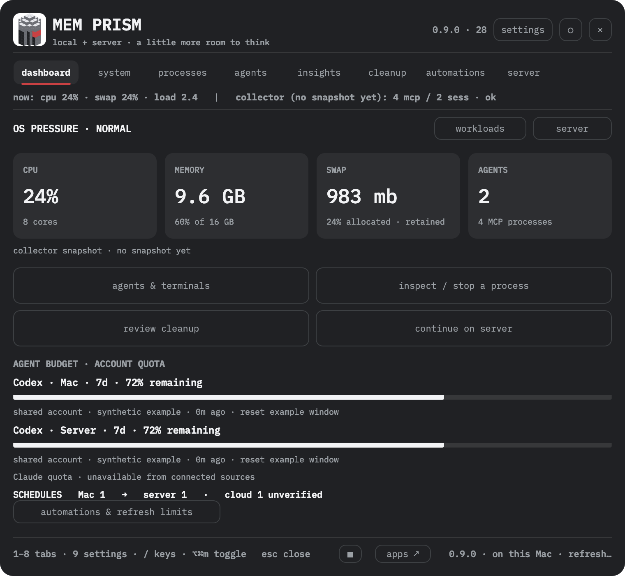
Task: Click the square stop icon in the footer
Action: [x=350, y=554]
